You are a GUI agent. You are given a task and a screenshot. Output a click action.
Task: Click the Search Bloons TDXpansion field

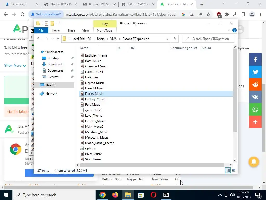point(208,39)
